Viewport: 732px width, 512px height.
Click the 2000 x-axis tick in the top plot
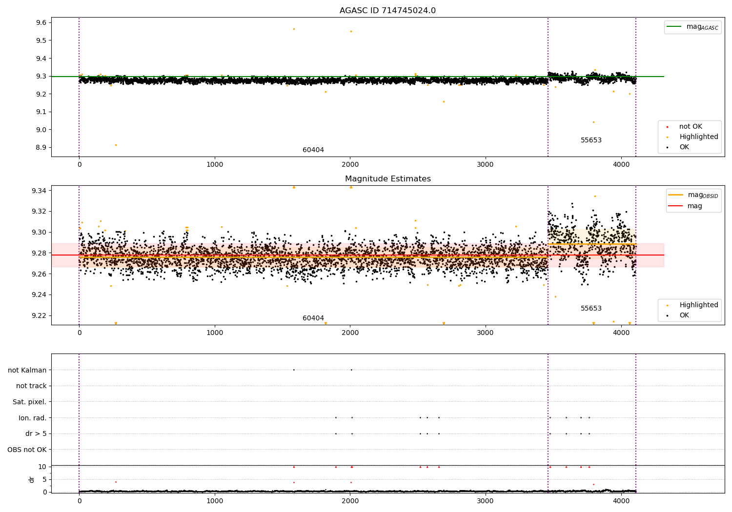pyautogui.click(x=350, y=164)
